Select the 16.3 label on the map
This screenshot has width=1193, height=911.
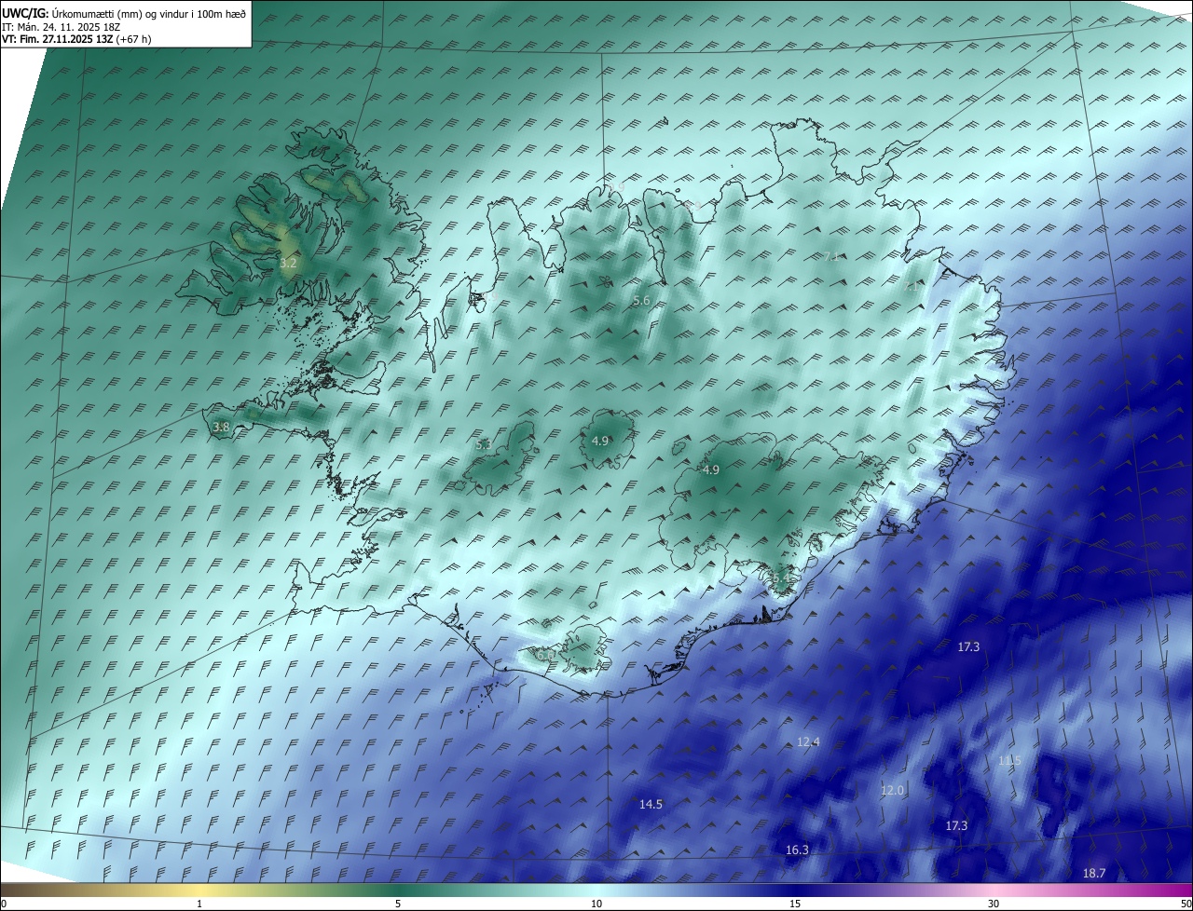(797, 850)
